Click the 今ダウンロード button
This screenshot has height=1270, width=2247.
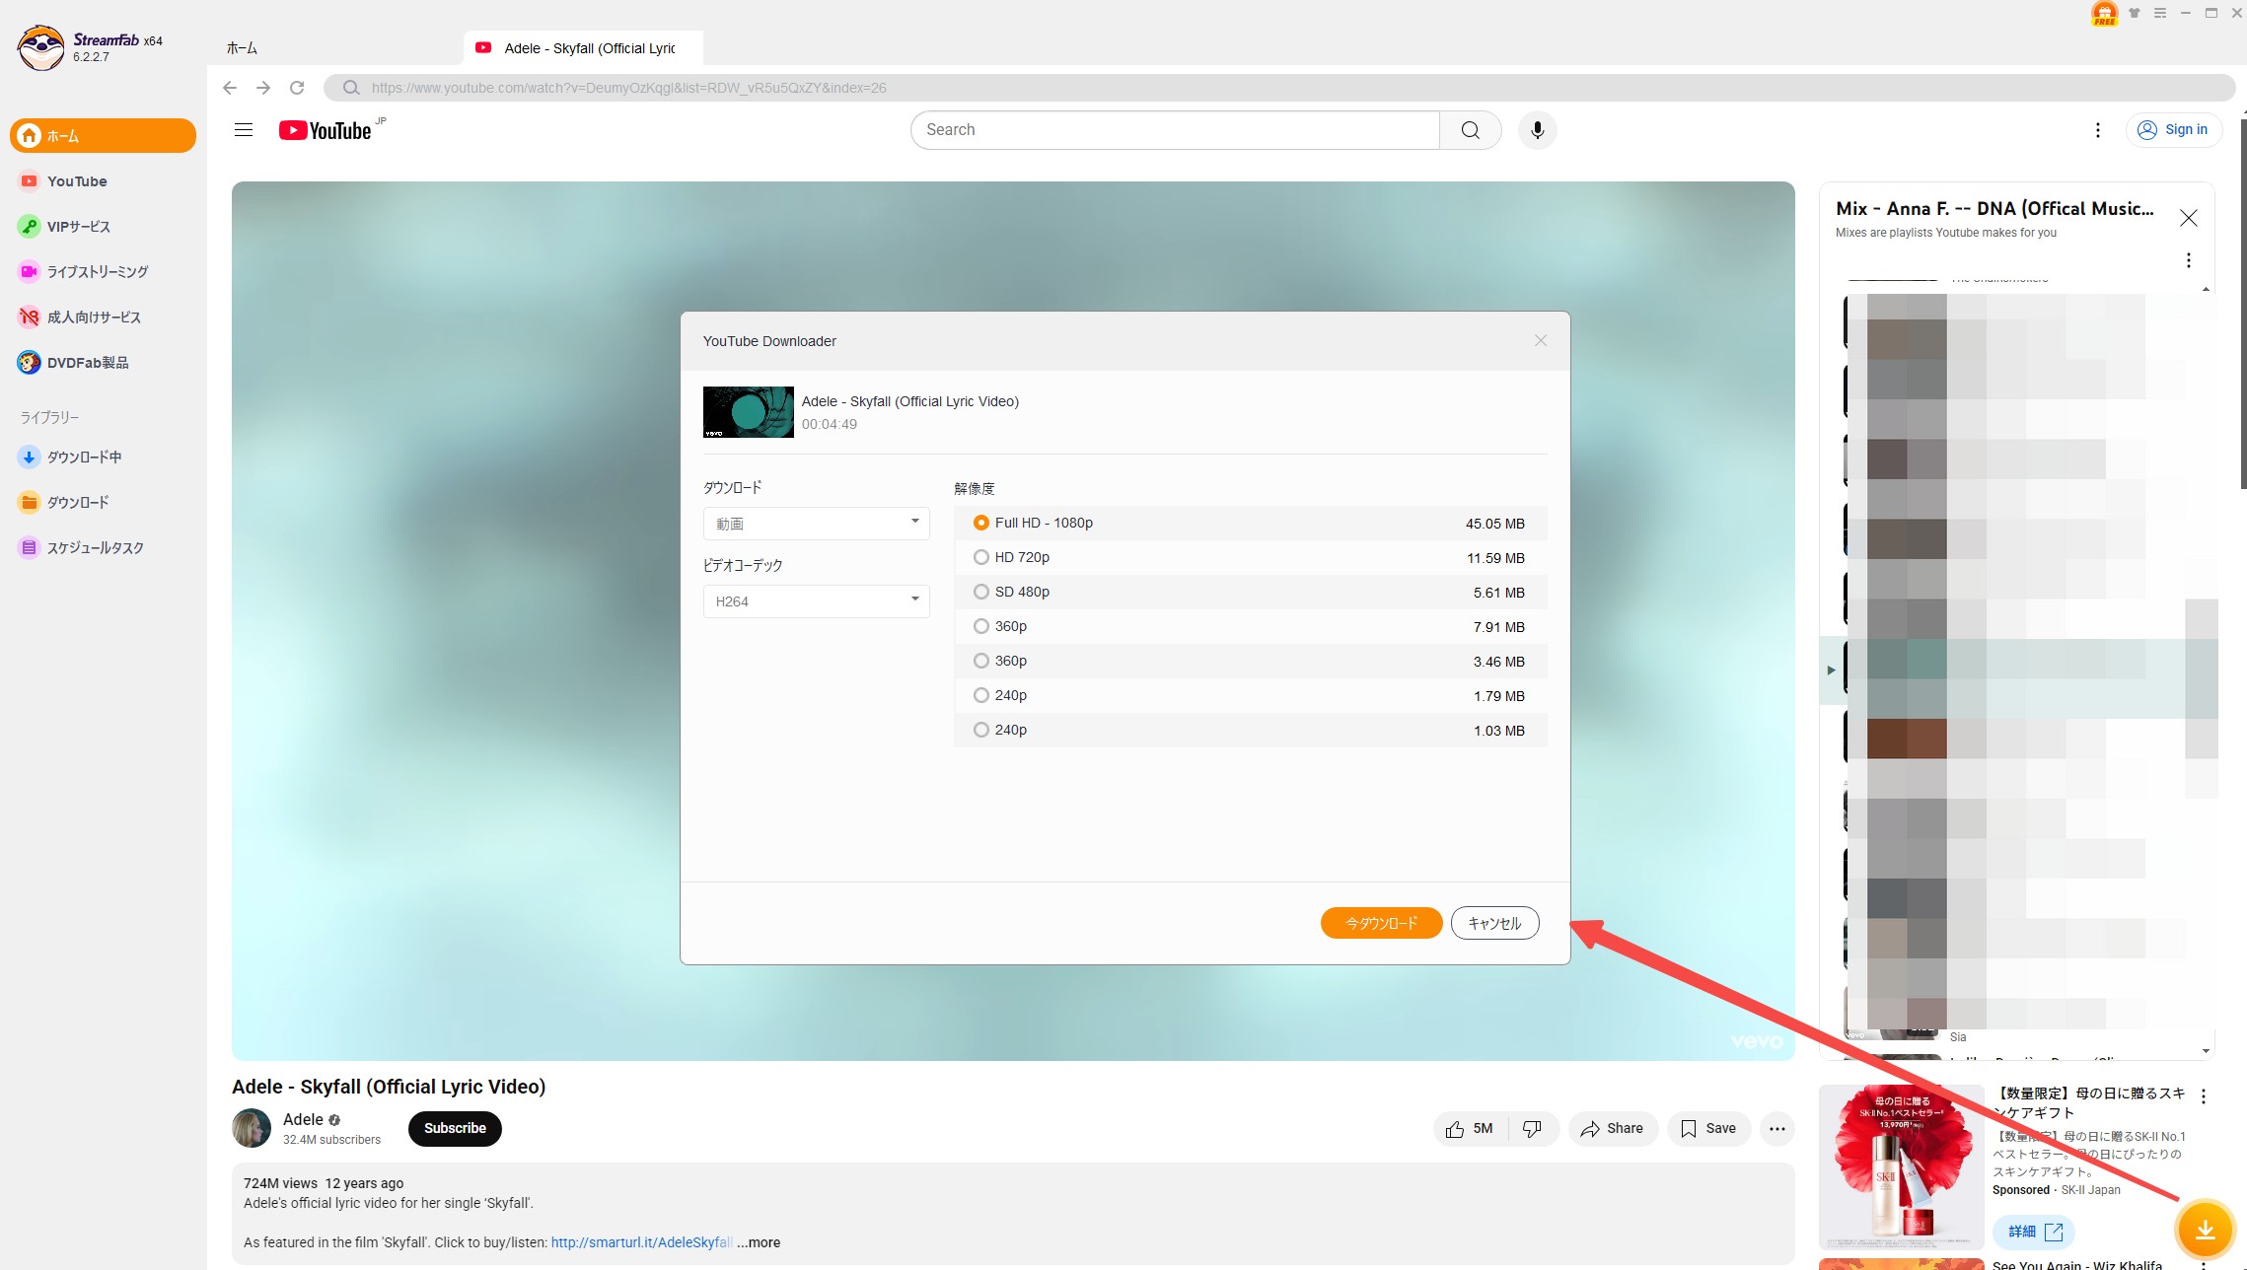pyautogui.click(x=1381, y=923)
